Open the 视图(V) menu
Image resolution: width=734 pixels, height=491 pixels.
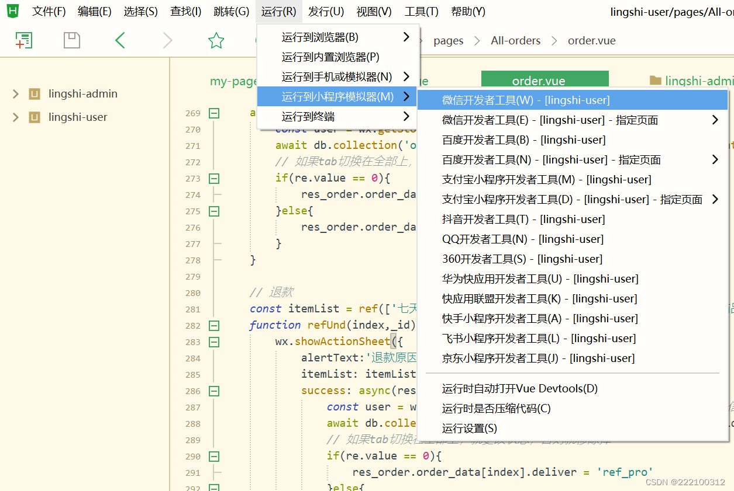[374, 12]
